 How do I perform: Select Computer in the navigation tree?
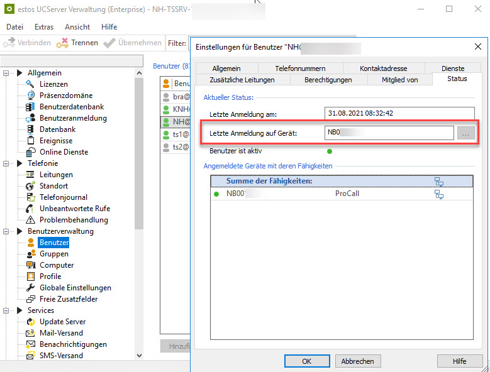coord(57,265)
